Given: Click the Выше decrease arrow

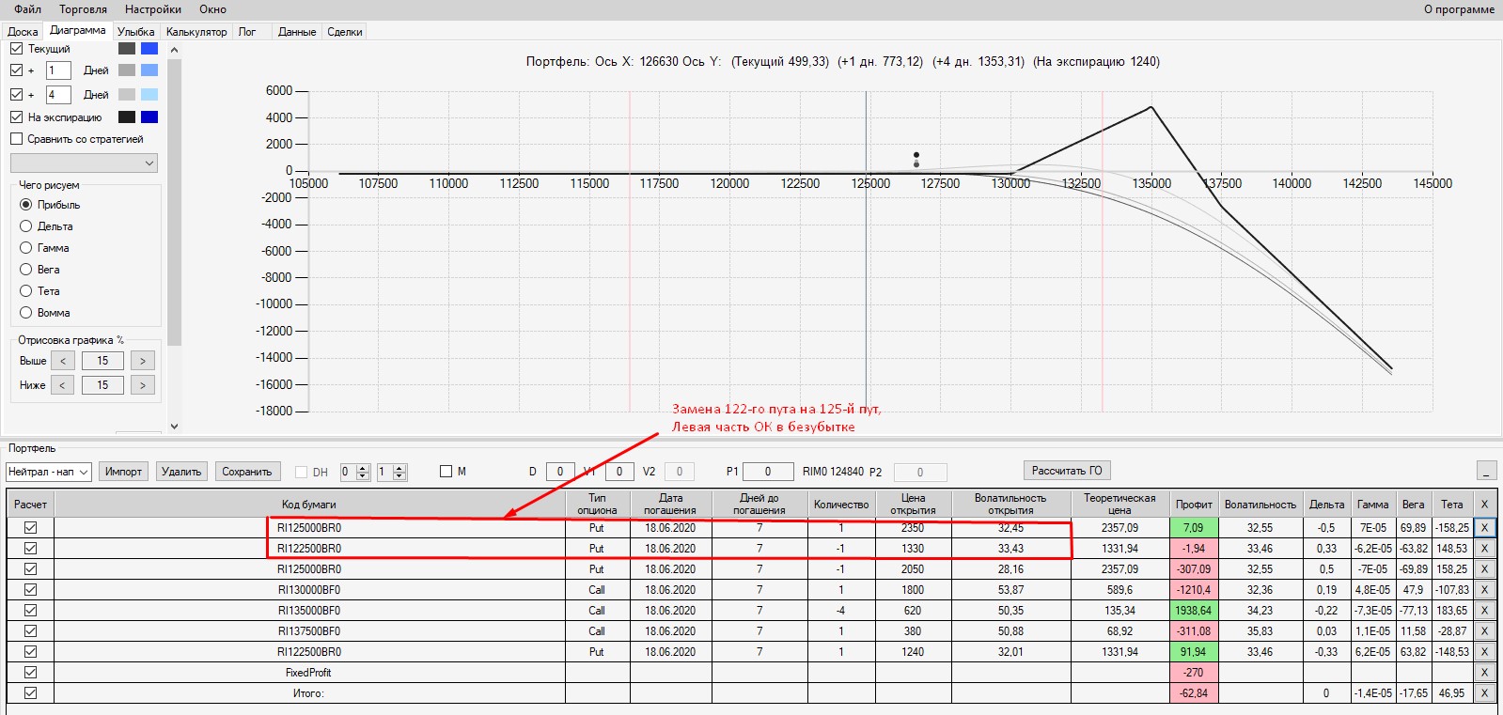Looking at the screenshot, I should coord(63,361).
